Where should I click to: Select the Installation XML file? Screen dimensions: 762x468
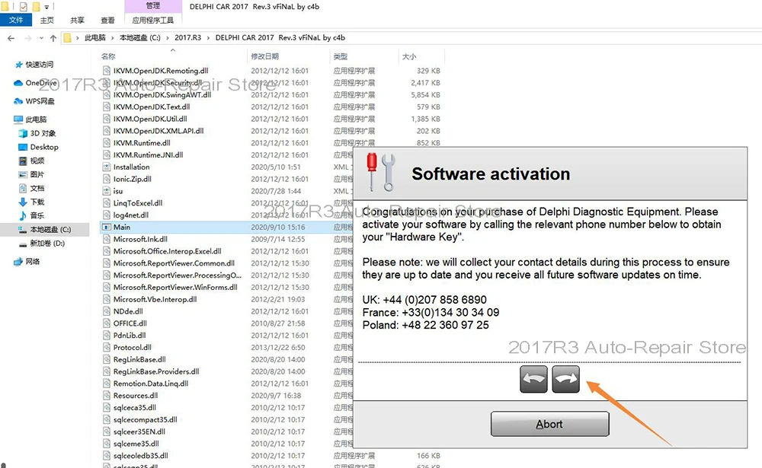point(131,167)
